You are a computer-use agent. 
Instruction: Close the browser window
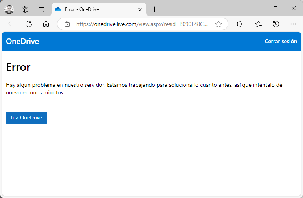tap(293, 8)
